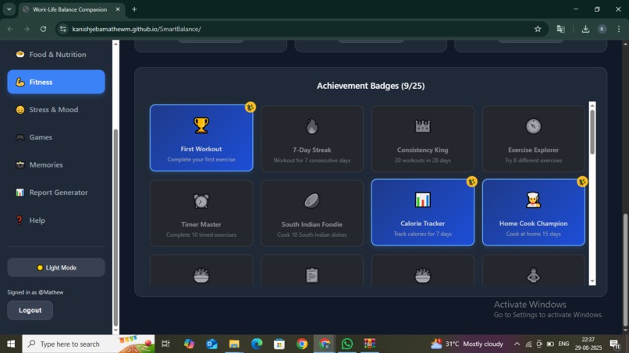
Task: Click the star mark on First Workout badge
Action: pyautogui.click(x=251, y=107)
